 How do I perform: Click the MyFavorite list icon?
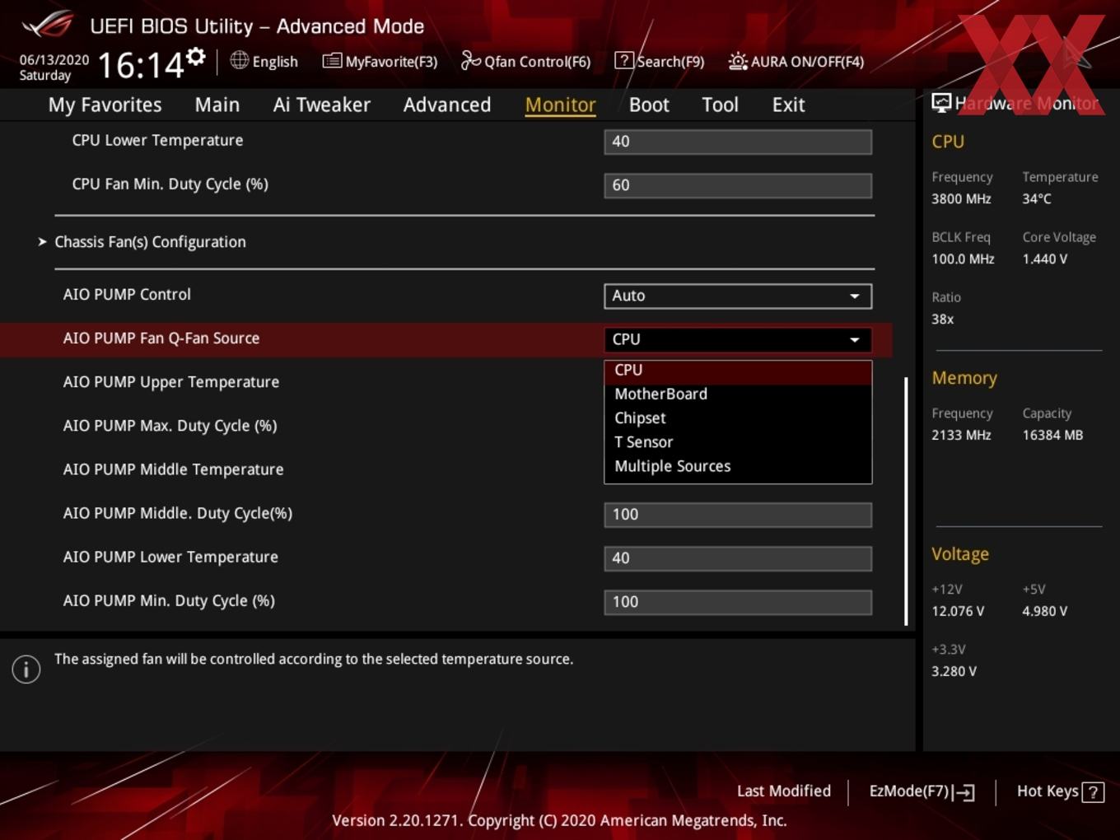332,61
